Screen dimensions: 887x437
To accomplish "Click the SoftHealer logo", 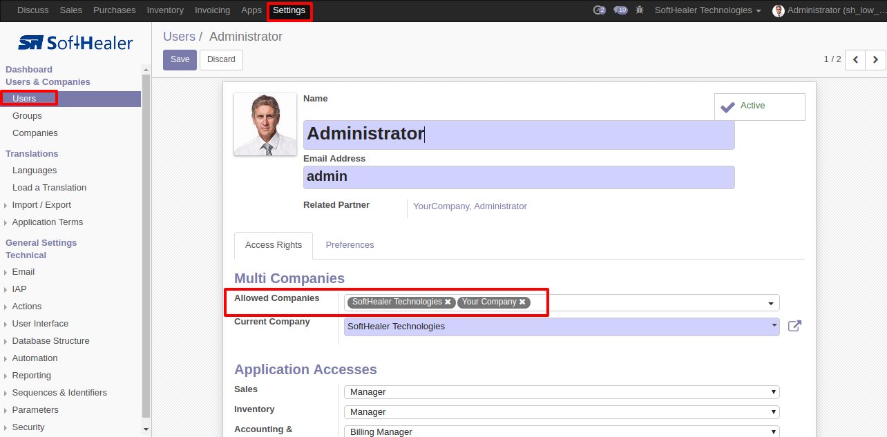I will click(75, 43).
